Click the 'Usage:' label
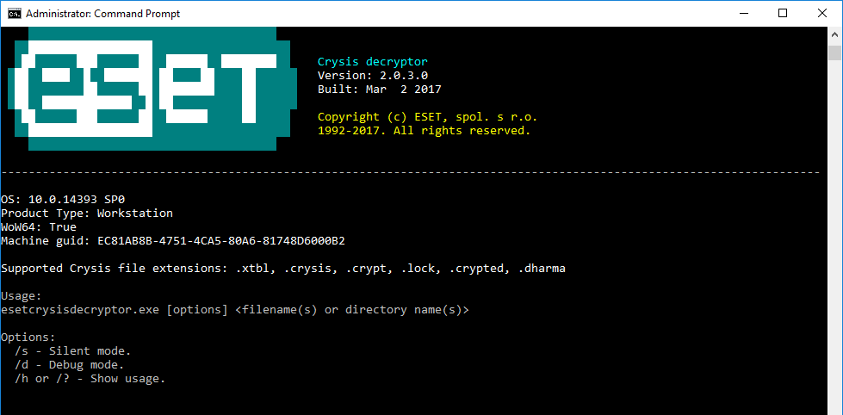This screenshot has width=843, height=415. (22, 295)
